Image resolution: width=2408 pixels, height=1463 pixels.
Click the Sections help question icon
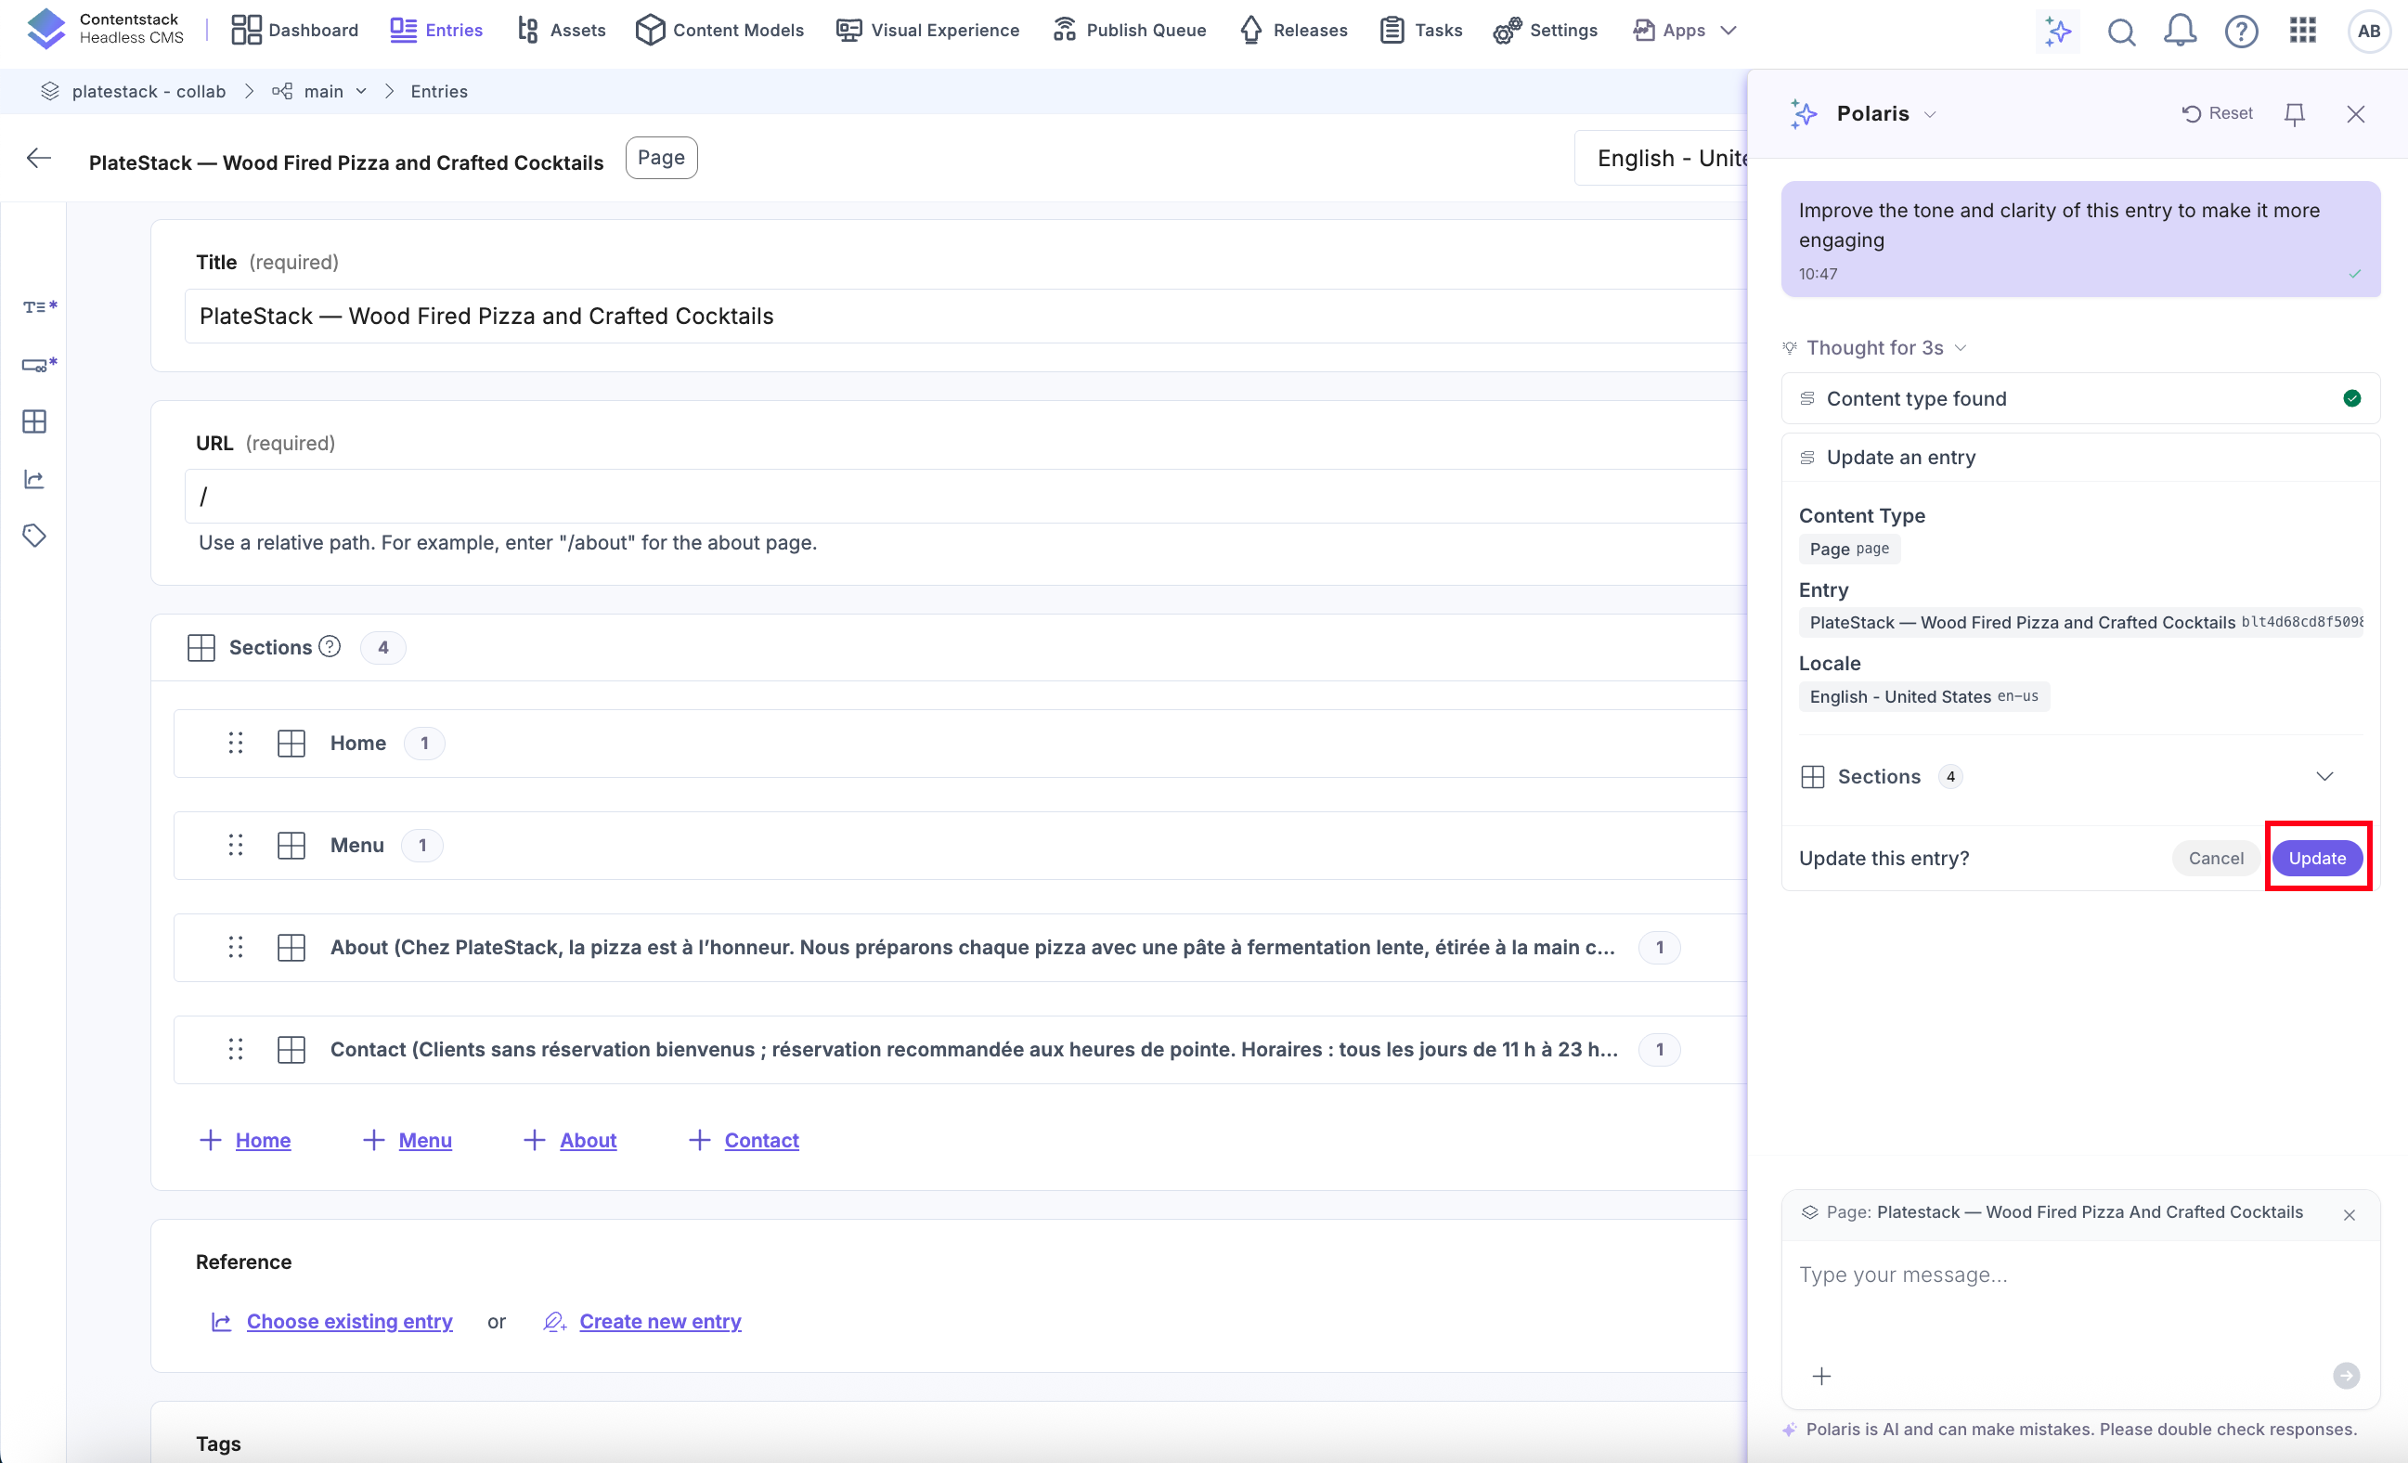(330, 646)
